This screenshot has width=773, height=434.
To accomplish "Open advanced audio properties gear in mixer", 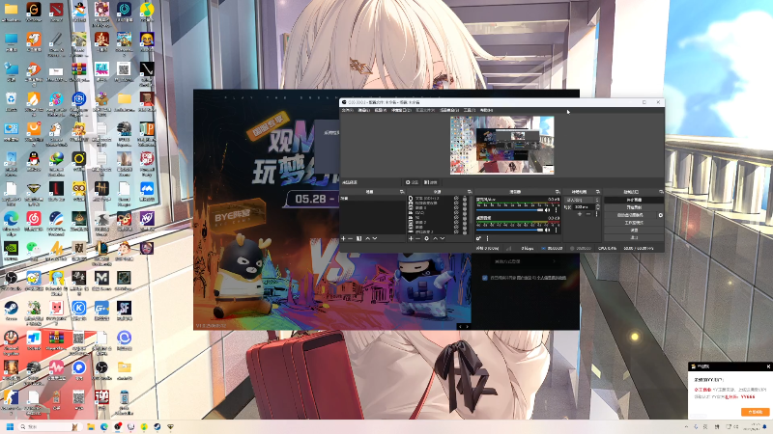I will click(x=478, y=238).
